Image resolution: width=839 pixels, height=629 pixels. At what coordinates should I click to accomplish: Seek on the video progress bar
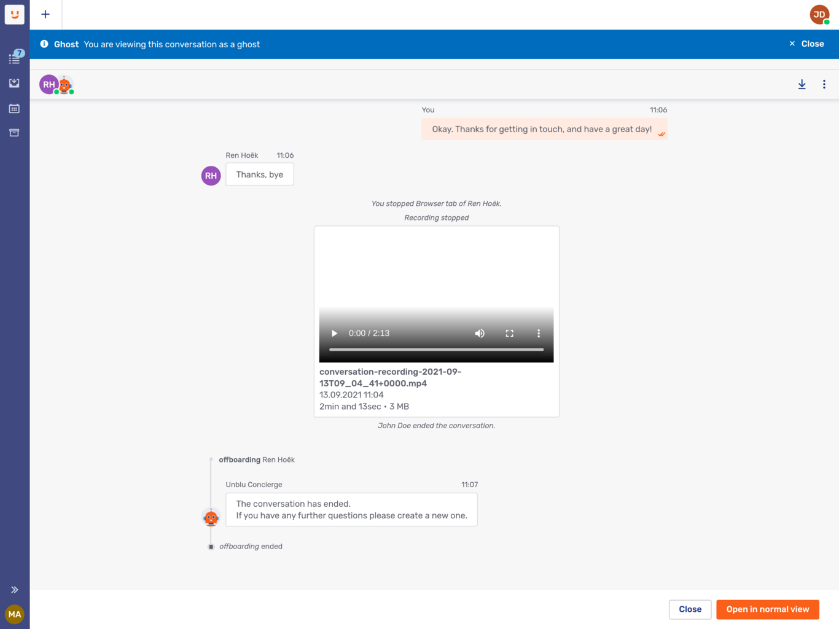[436, 349]
